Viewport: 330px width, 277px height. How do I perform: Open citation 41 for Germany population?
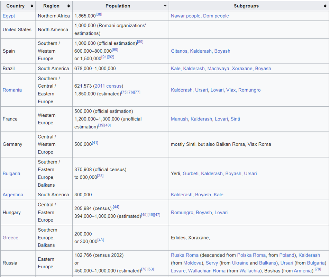95,143
